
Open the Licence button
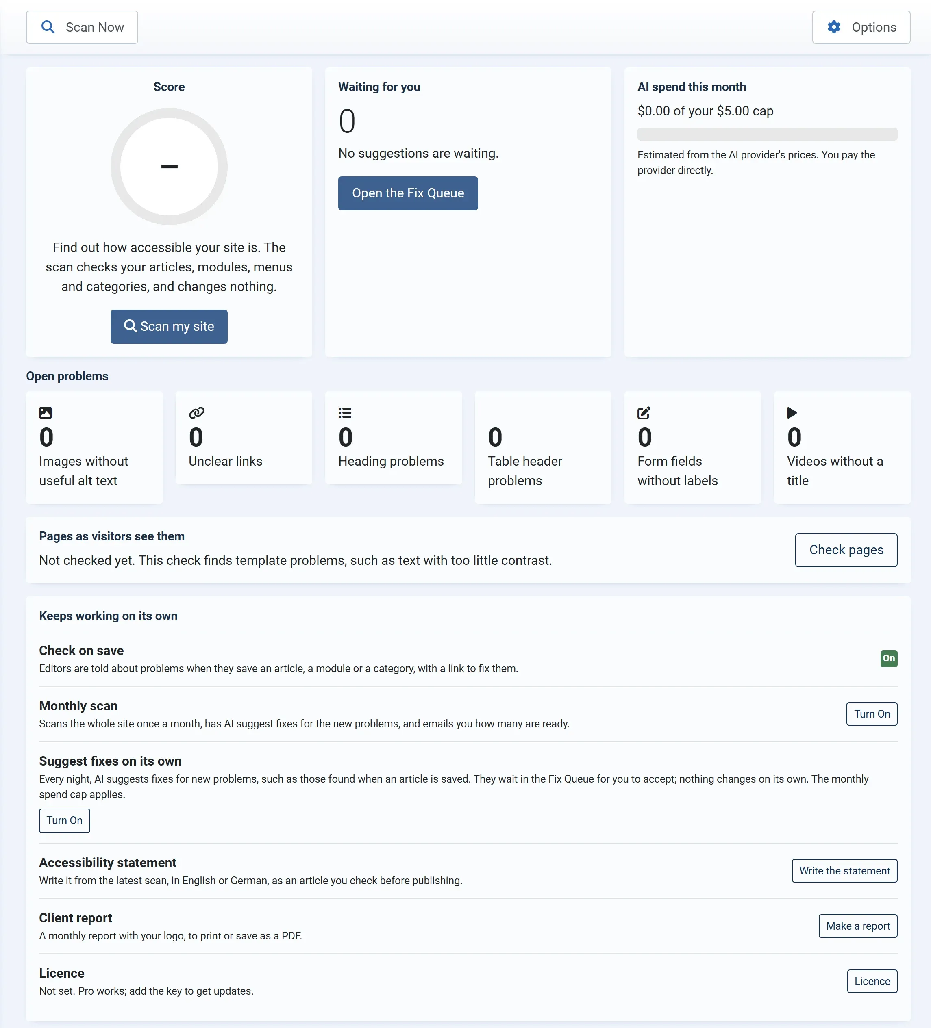pos(872,981)
